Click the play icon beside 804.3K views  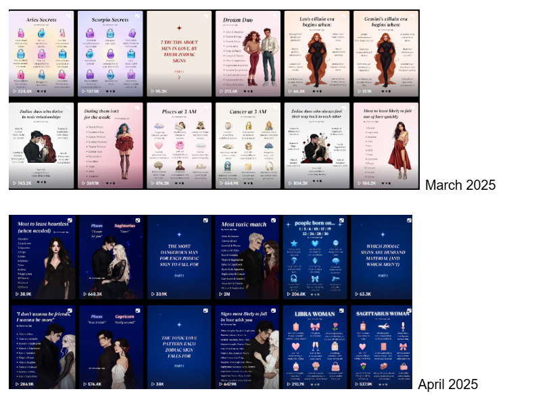click(x=289, y=182)
